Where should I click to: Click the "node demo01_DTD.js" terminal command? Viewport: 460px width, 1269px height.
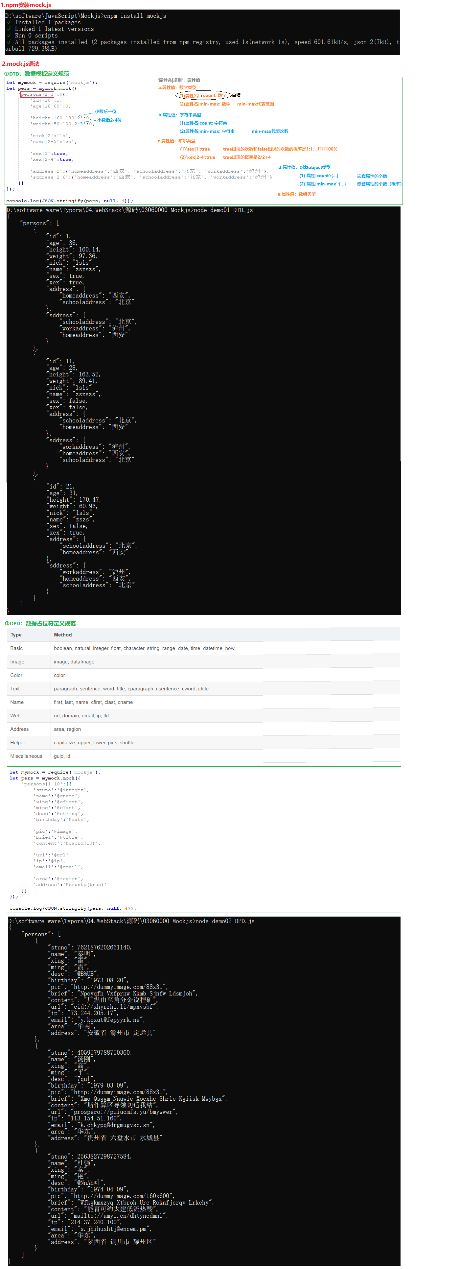pyautogui.click(x=223, y=210)
